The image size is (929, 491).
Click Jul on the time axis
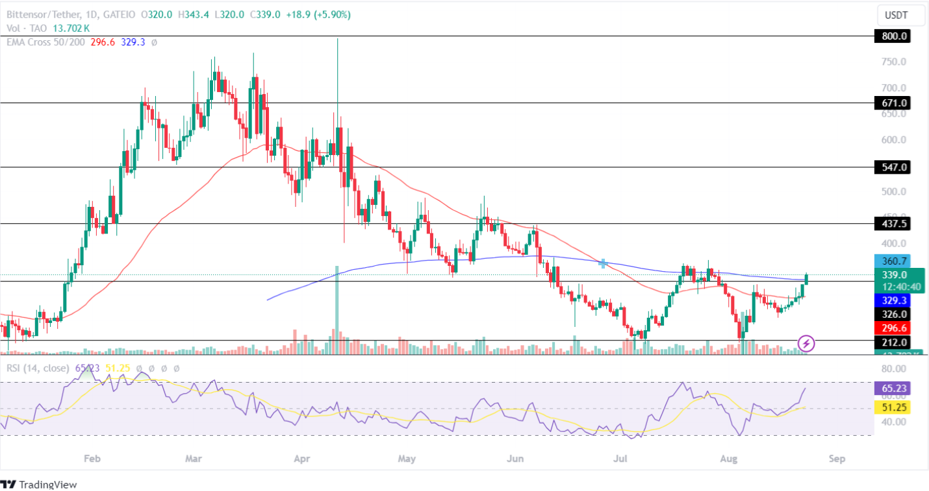click(620, 459)
